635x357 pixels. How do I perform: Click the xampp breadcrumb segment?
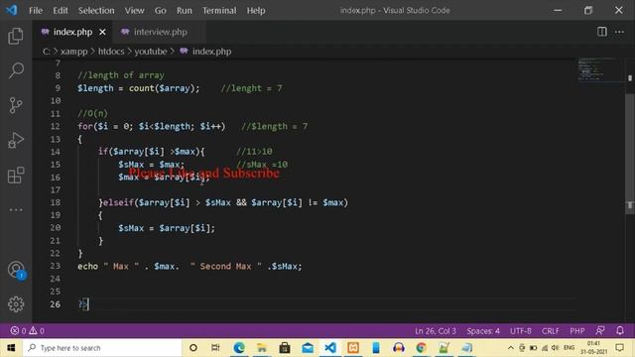click(x=73, y=52)
